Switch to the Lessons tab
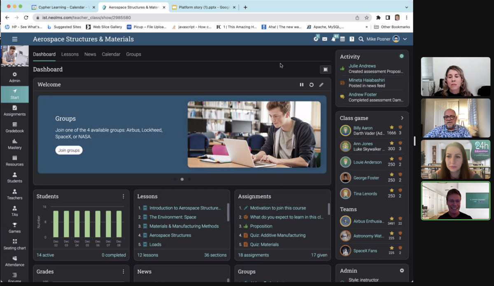Screen dimensions: 494x286 click(x=70, y=54)
